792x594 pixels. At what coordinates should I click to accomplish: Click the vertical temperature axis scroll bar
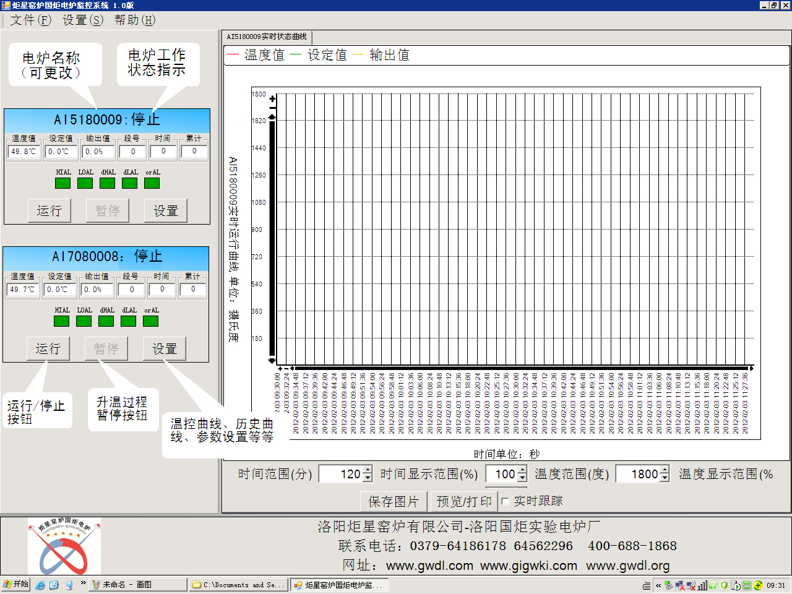tap(272, 235)
